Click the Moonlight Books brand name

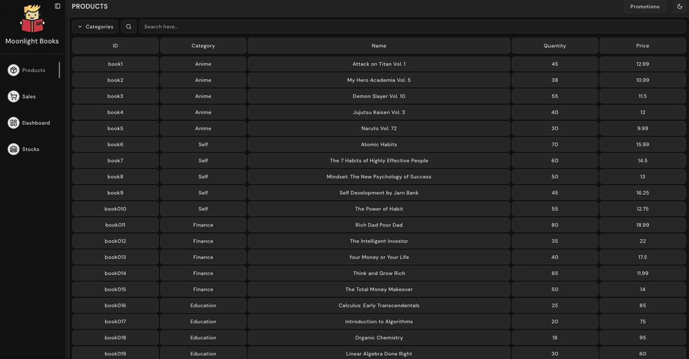[x=32, y=41]
